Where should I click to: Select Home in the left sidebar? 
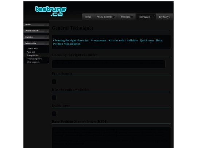click(x=36, y=24)
